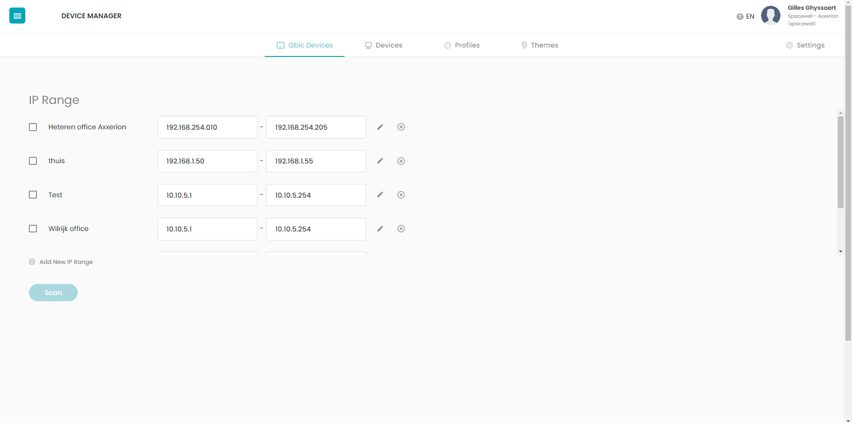Click the Test start IP field 10.10.5.1

tap(207, 195)
